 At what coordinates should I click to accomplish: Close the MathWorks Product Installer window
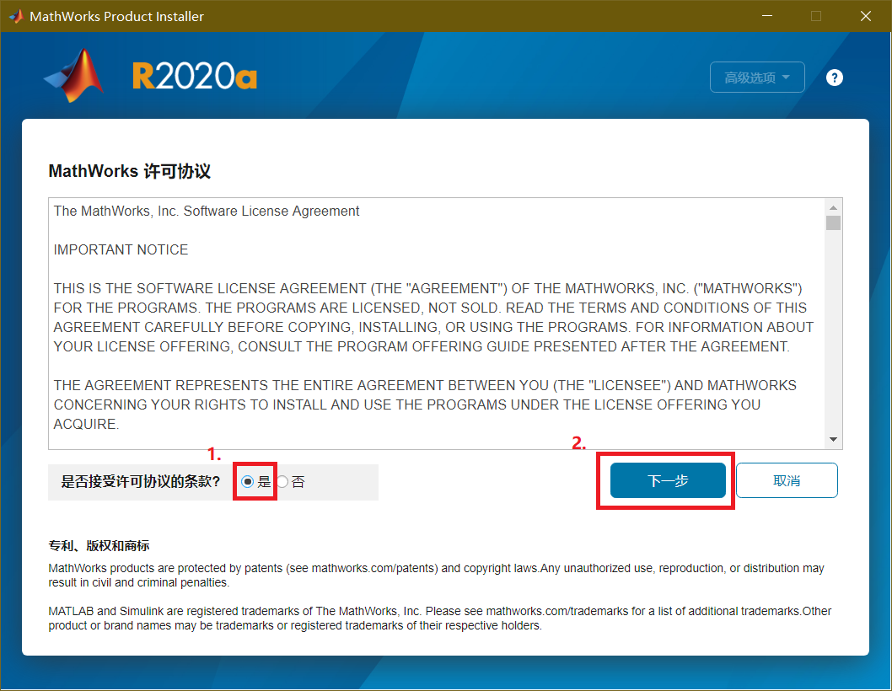click(865, 16)
